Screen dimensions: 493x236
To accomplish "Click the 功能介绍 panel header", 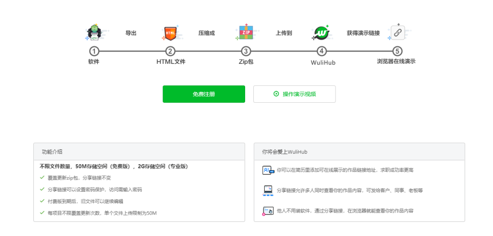I will pyautogui.click(x=139, y=152).
